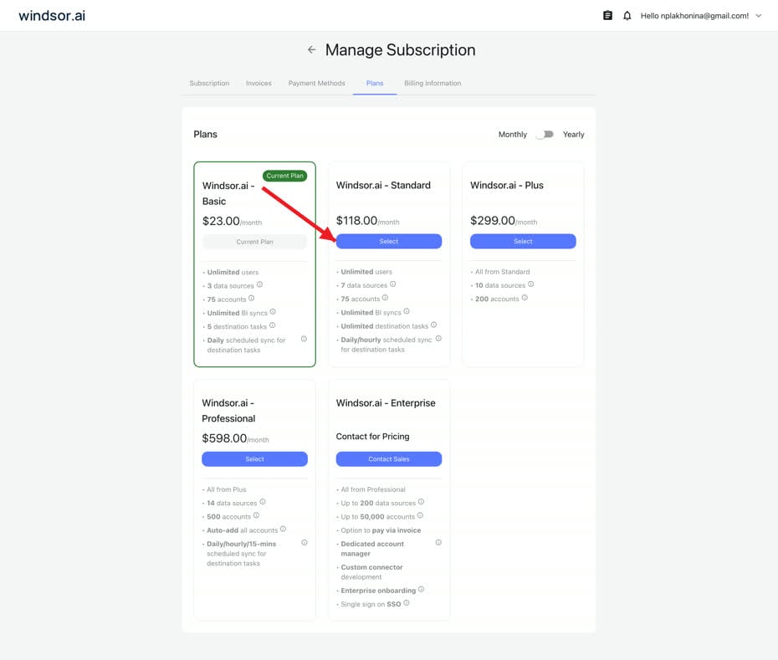Viewport: 778px width, 660px height.
Task: Open info icon for Unlimited destination tasks
Action: (x=433, y=325)
